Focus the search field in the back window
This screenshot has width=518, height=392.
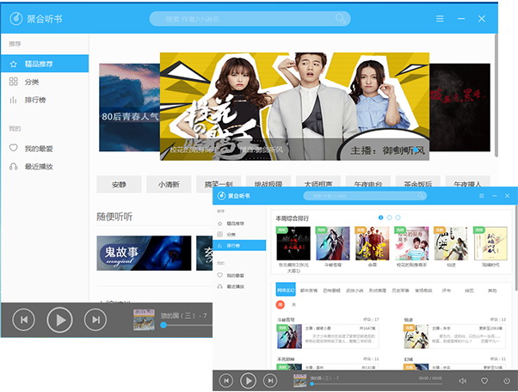pyautogui.click(x=250, y=19)
